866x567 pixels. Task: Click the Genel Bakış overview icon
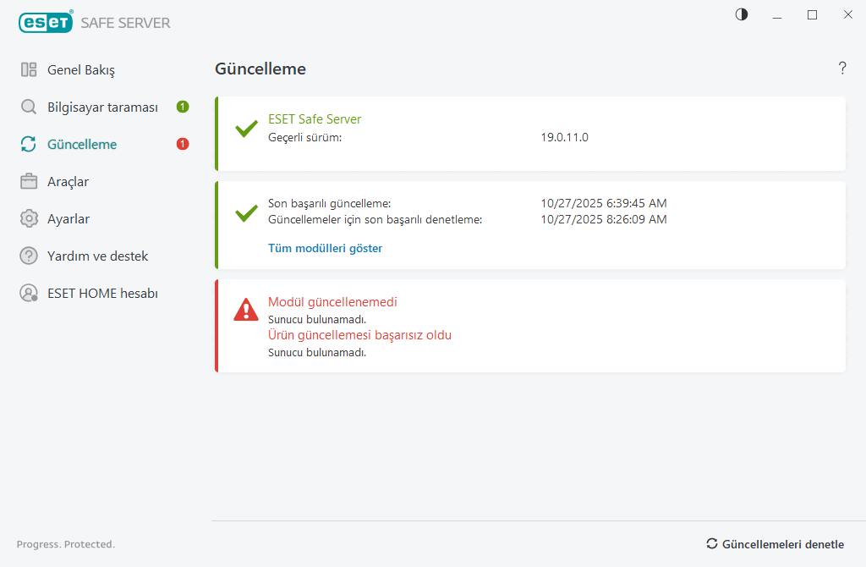point(29,69)
